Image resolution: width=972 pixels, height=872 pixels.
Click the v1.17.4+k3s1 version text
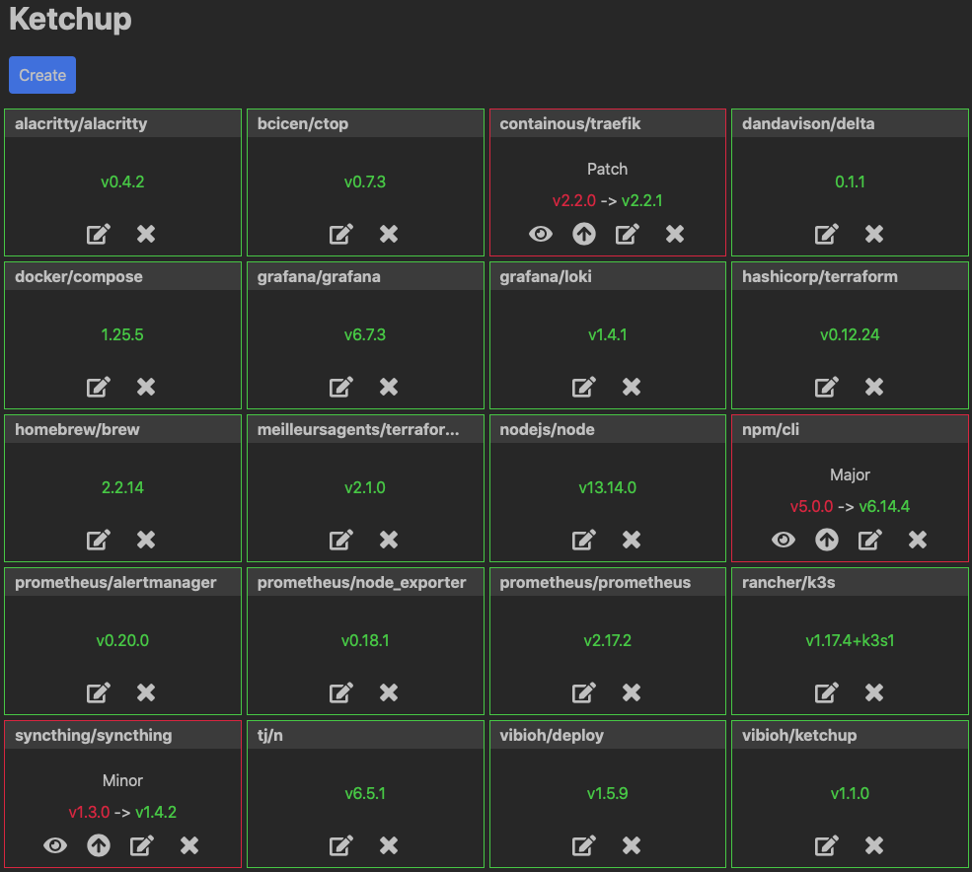pos(850,640)
